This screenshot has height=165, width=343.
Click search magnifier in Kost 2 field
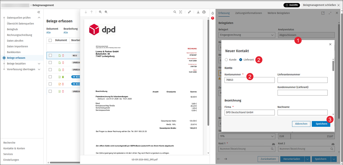pos(332,149)
